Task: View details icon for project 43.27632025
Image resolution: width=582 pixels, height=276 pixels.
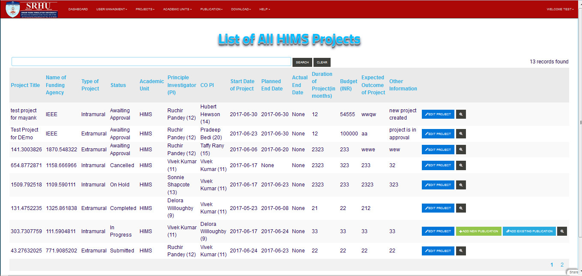Action: pos(461,251)
